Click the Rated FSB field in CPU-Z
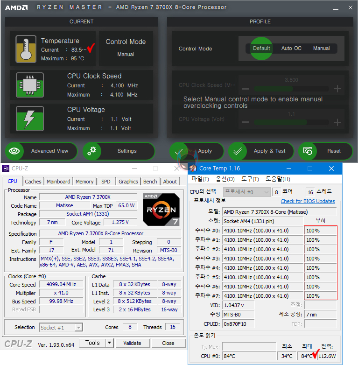358x365 pixels. coord(61,309)
